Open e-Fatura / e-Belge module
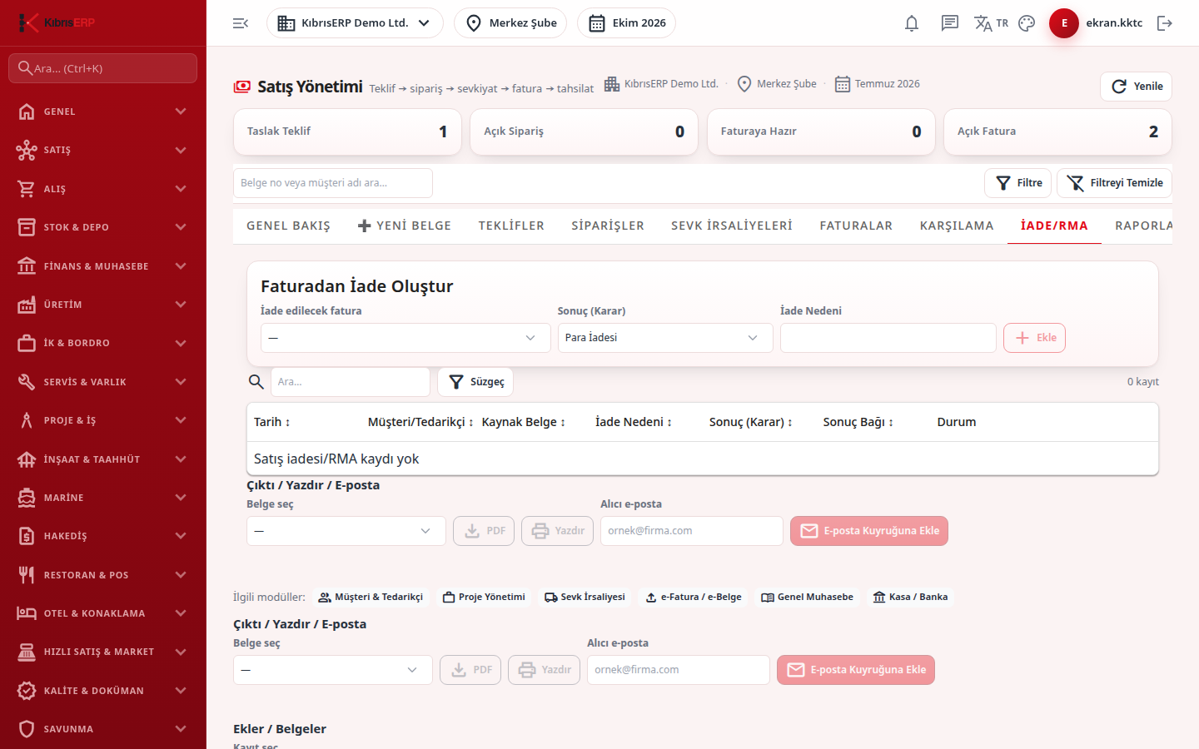The image size is (1199, 749). click(x=694, y=598)
